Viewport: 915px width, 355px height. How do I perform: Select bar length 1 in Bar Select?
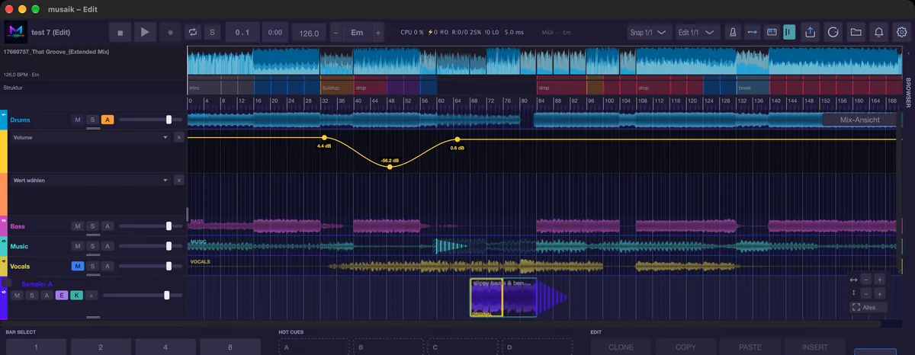34,347
